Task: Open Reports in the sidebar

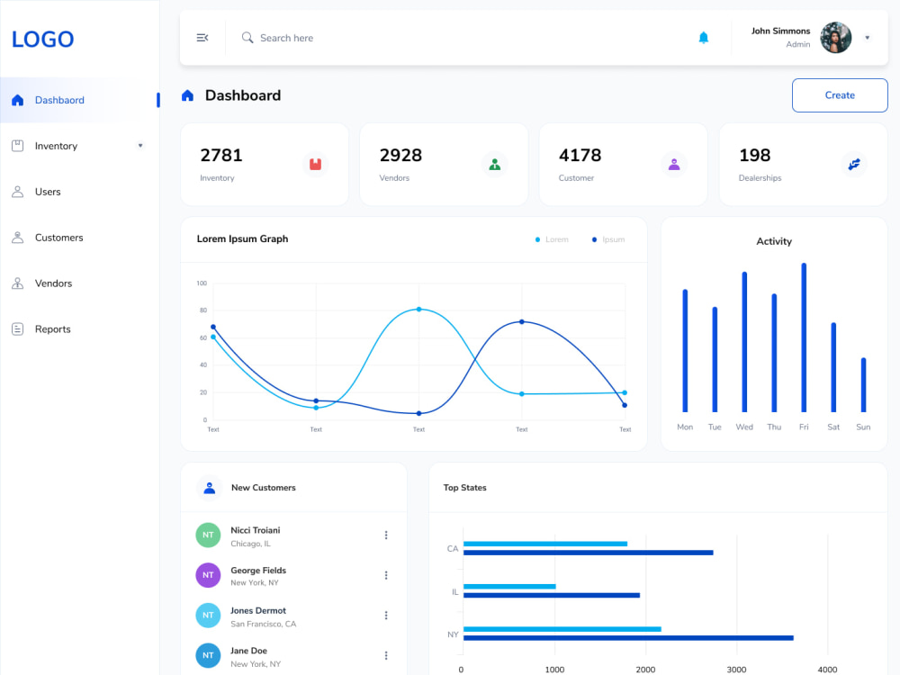Action: pyautogui.click(x=80, y=329)
